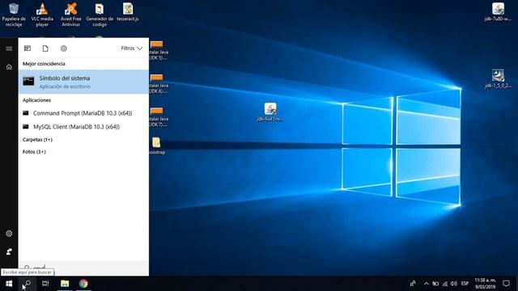Open Google Chrome from the taskbar

coord(83,284)
